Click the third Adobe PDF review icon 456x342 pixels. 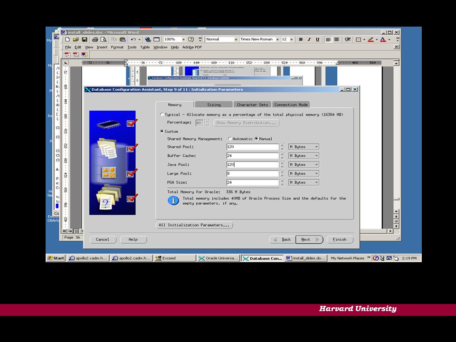click(84, 54)
